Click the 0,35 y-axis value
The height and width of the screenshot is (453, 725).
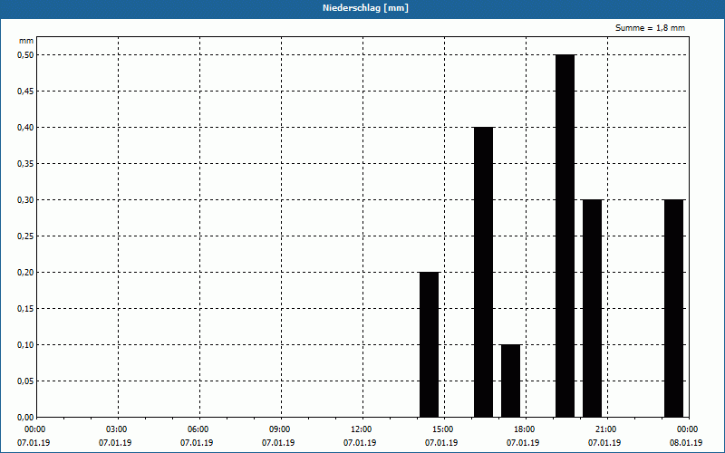coord(25,164)
